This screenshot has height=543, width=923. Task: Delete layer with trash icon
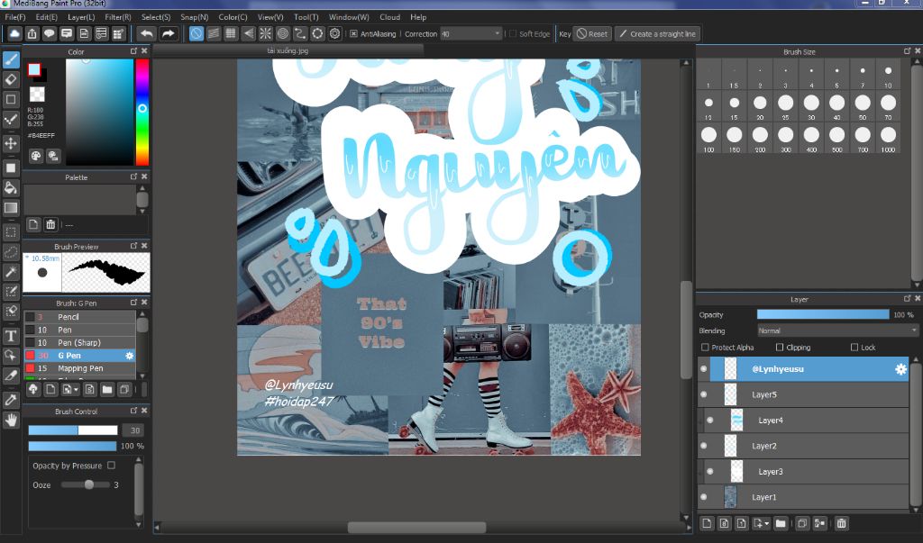point(841,523)
